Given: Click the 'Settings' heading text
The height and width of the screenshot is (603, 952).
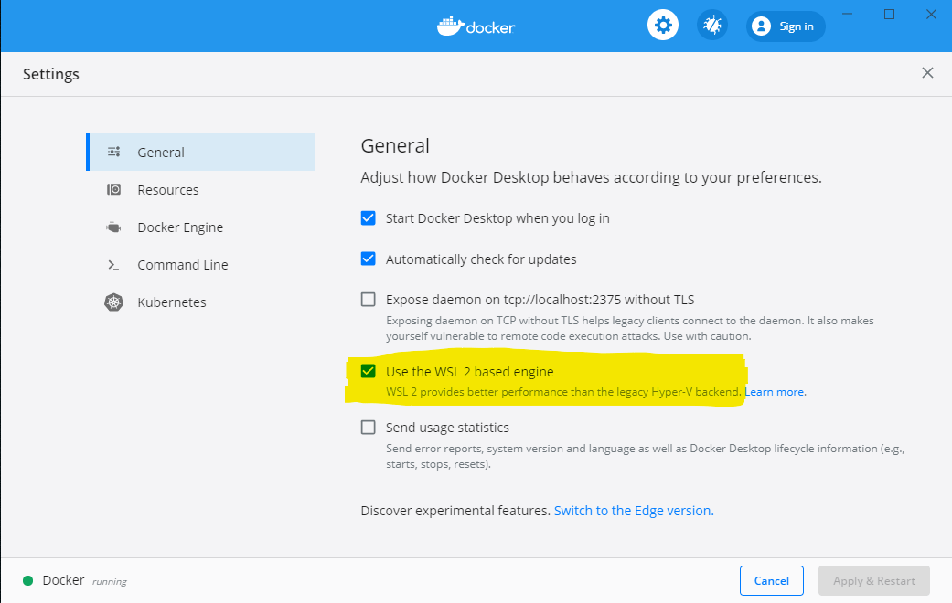Looking at the screenshot, I should (51, 74).
